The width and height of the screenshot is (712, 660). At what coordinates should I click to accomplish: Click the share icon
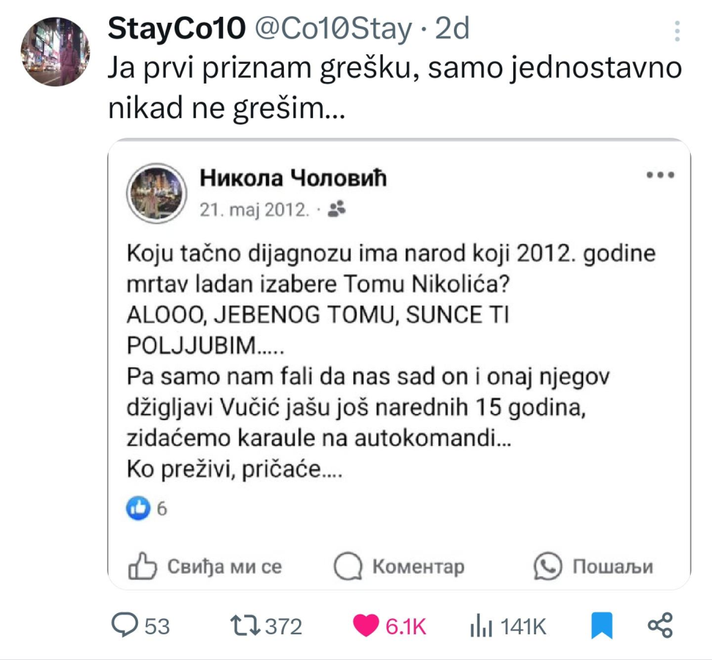point(660,625)
